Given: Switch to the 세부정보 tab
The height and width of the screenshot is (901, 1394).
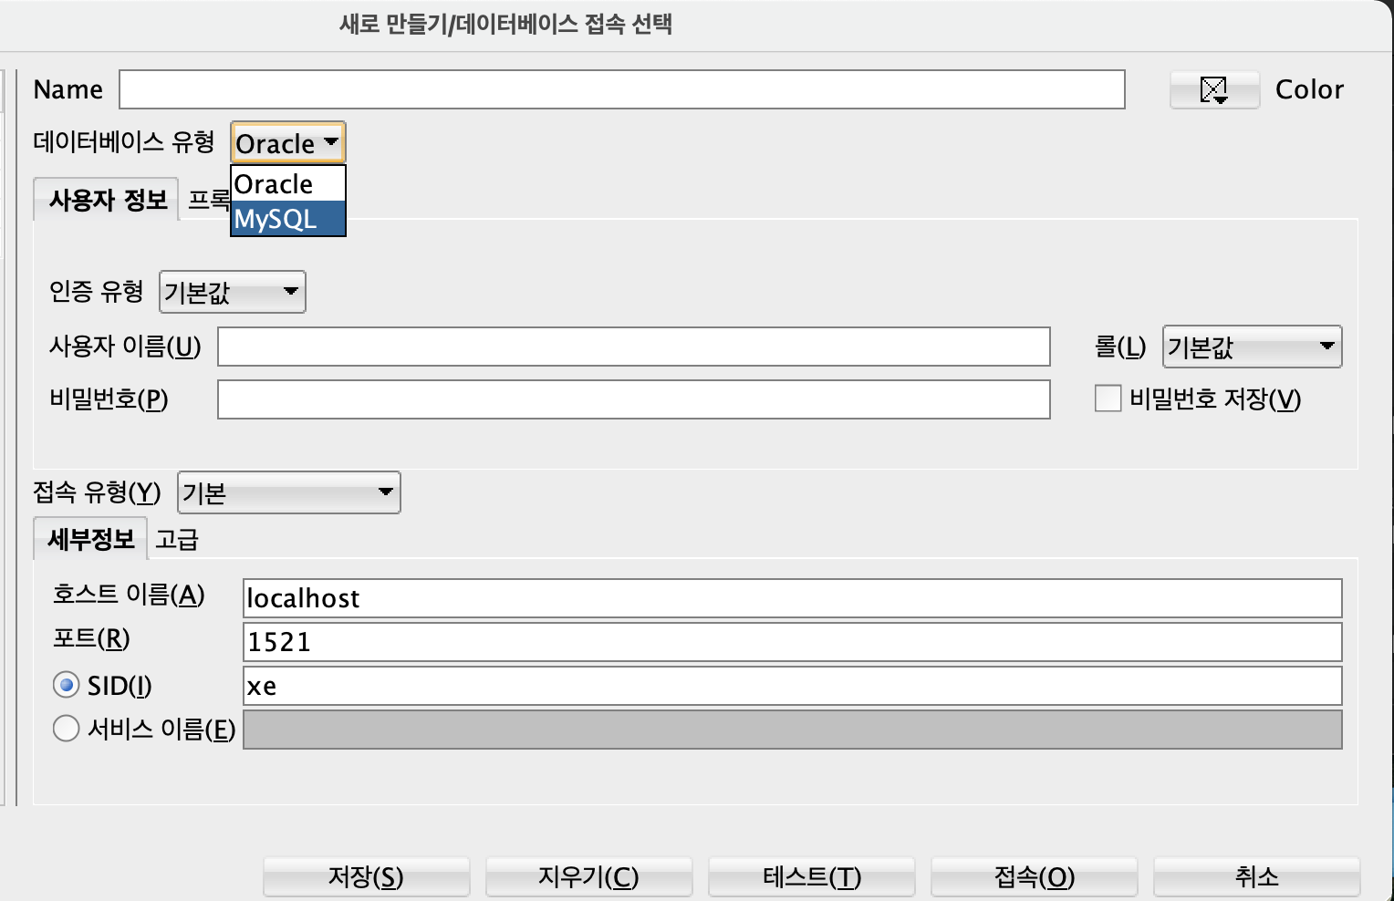Looking at the screenshot, I should point(90,539).
